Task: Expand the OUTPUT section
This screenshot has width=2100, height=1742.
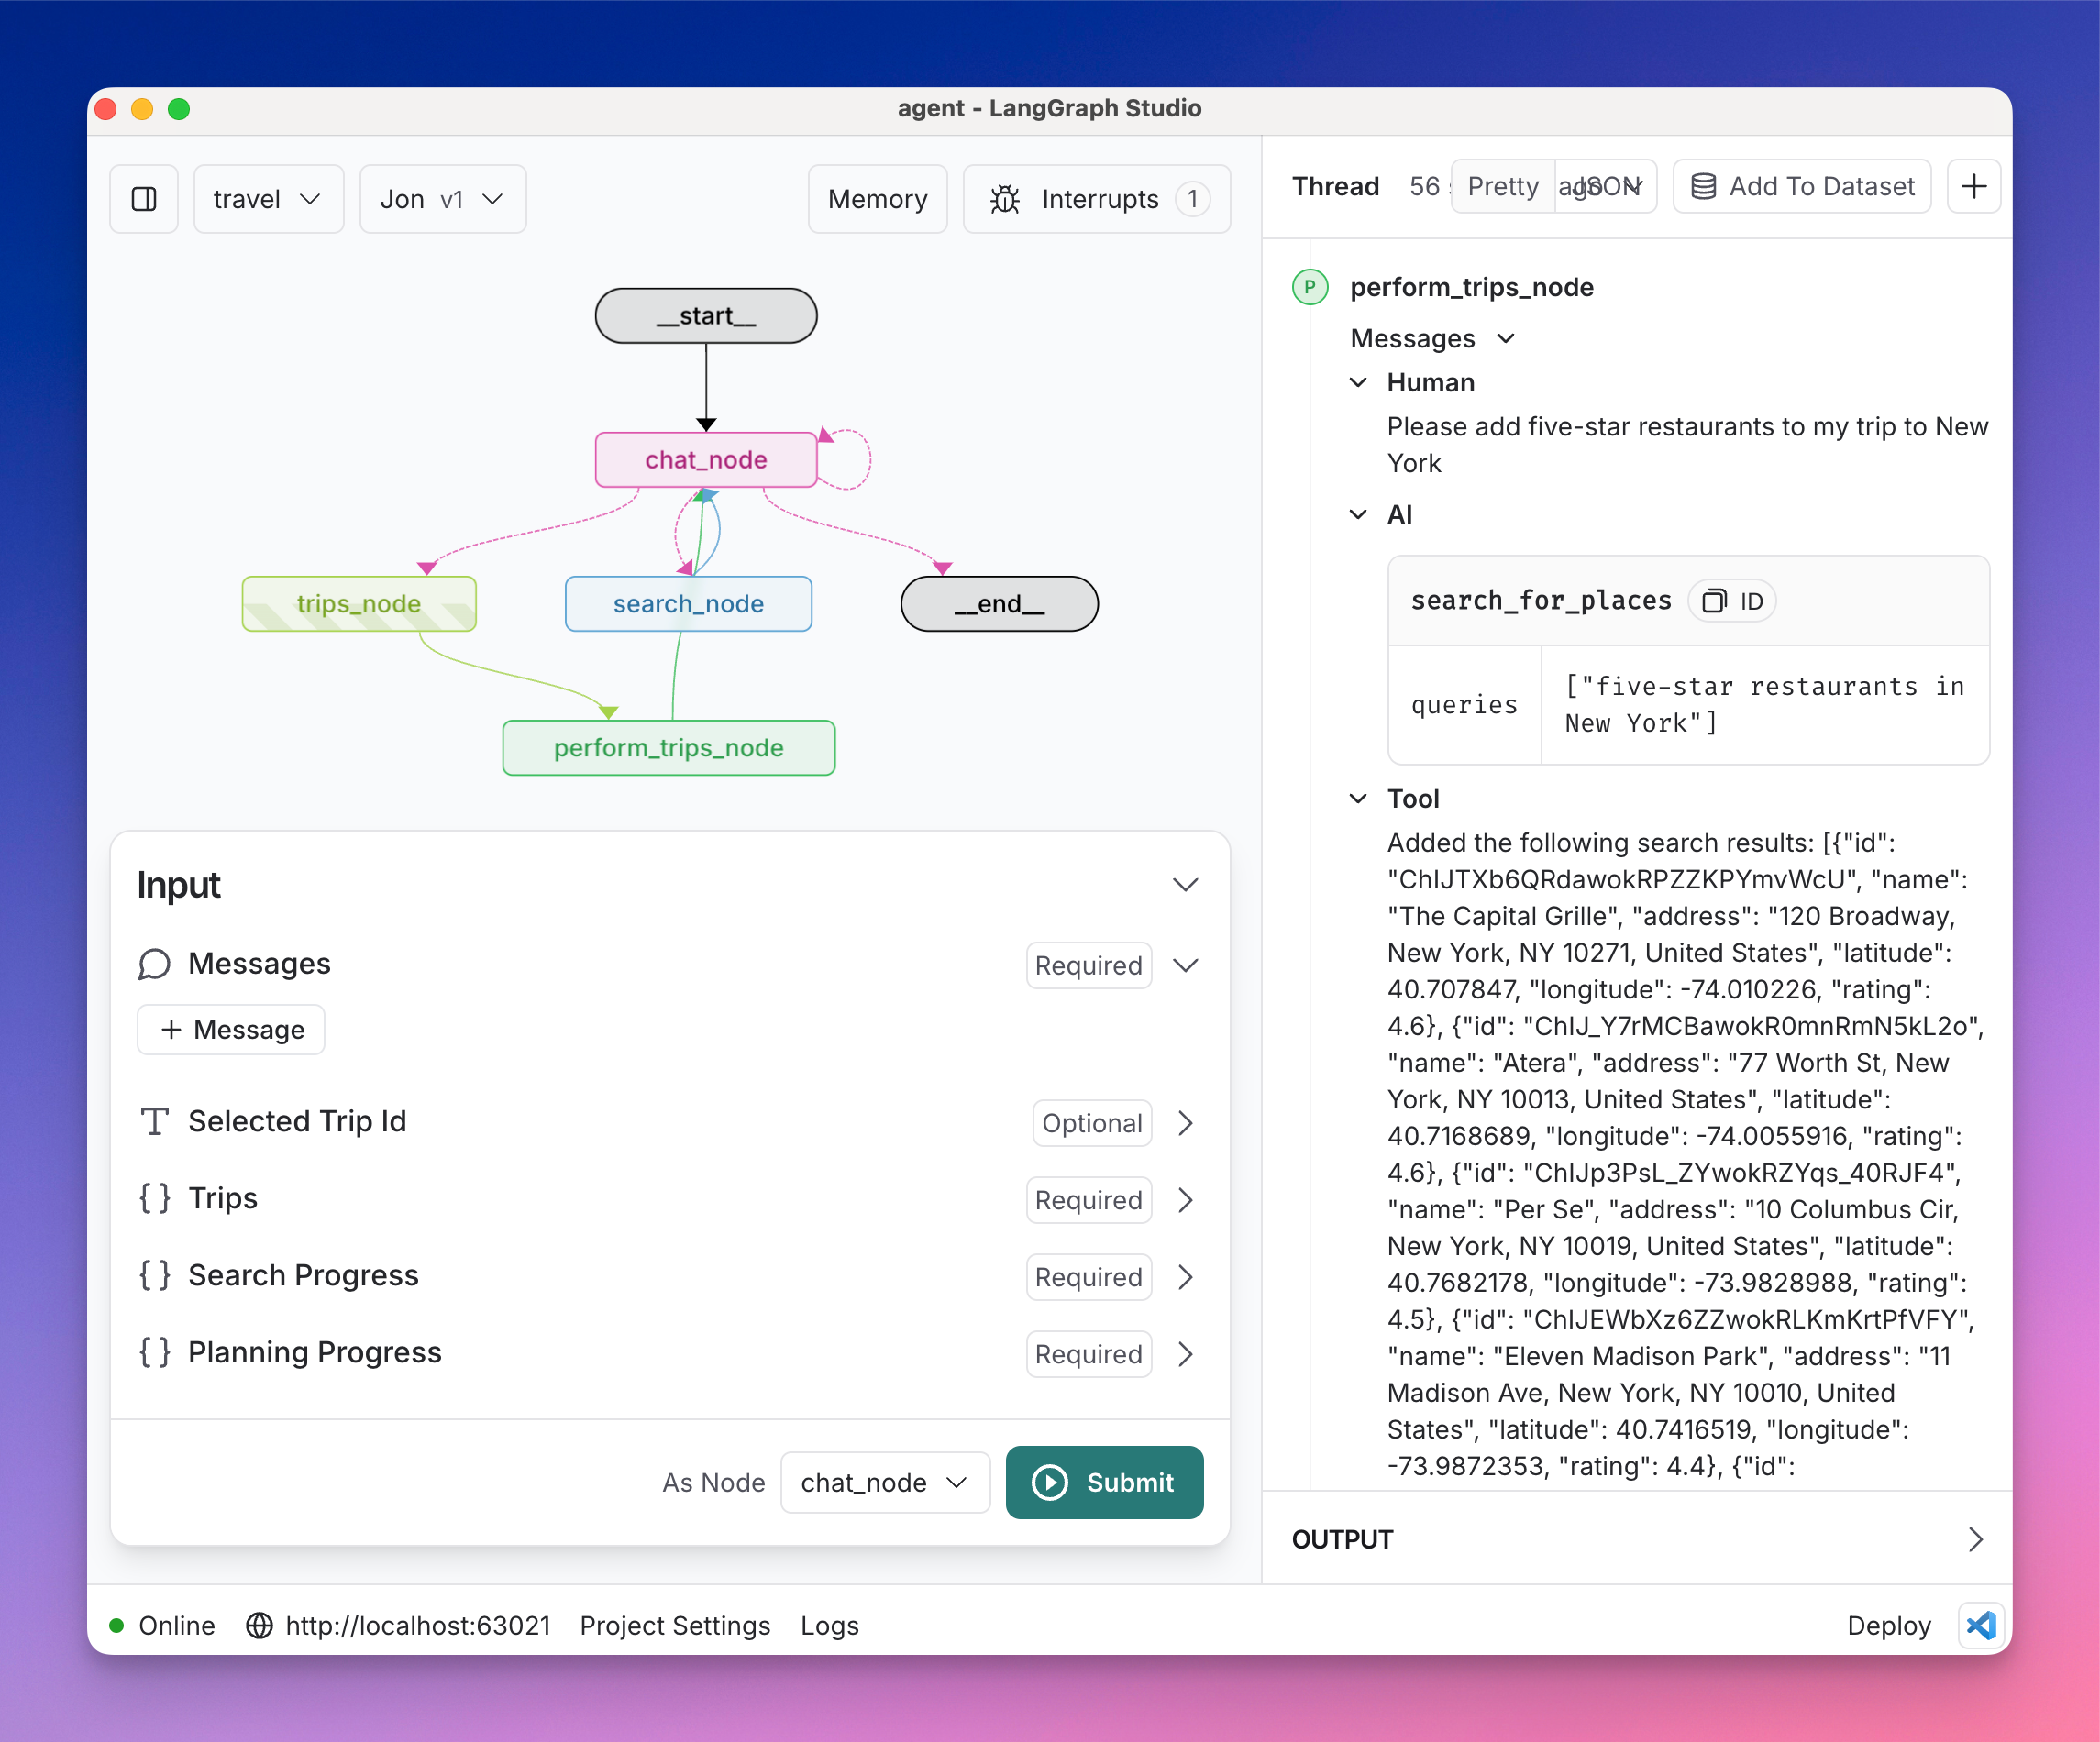Action: click(x=1974, y=1539)
